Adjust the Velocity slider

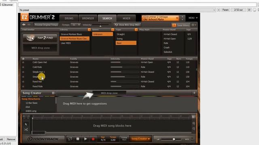click(100, 25)
